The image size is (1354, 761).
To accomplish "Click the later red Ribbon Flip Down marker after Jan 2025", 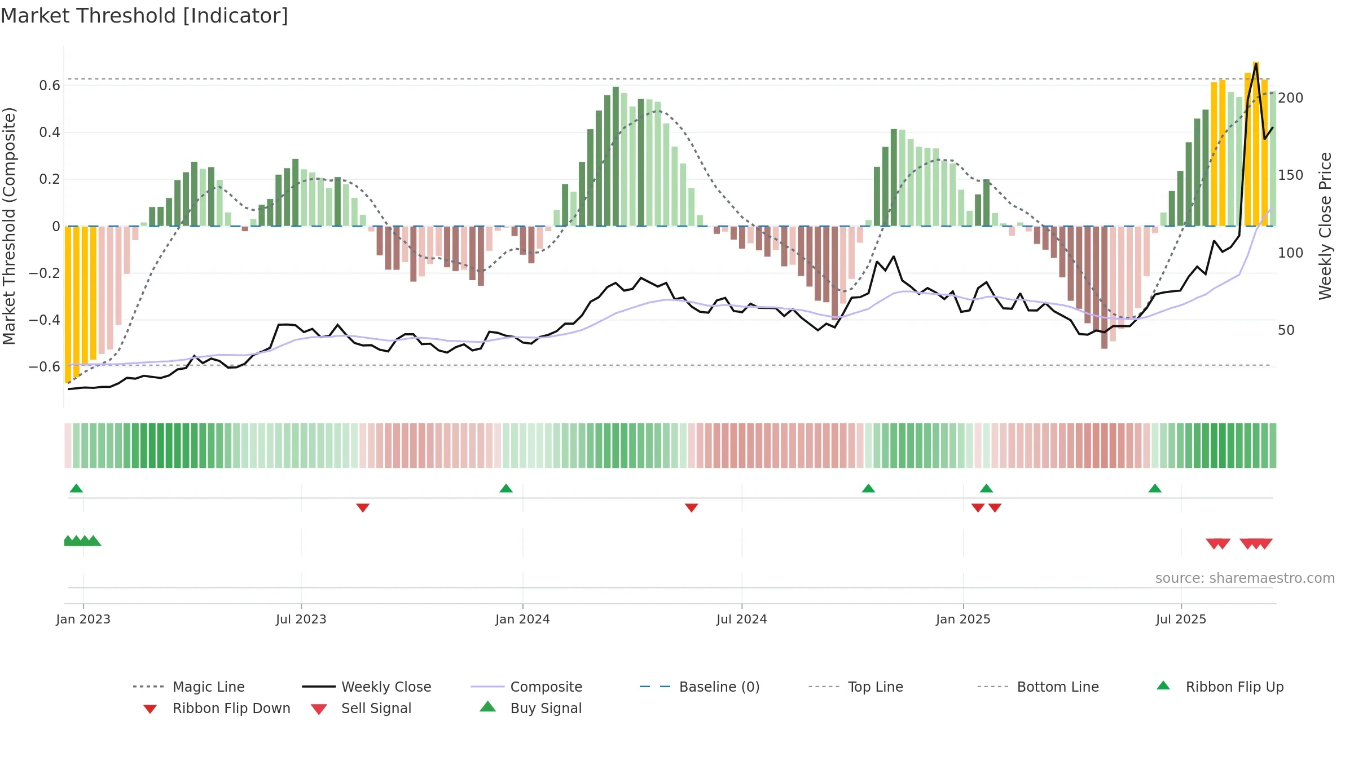I will (995, 508).
